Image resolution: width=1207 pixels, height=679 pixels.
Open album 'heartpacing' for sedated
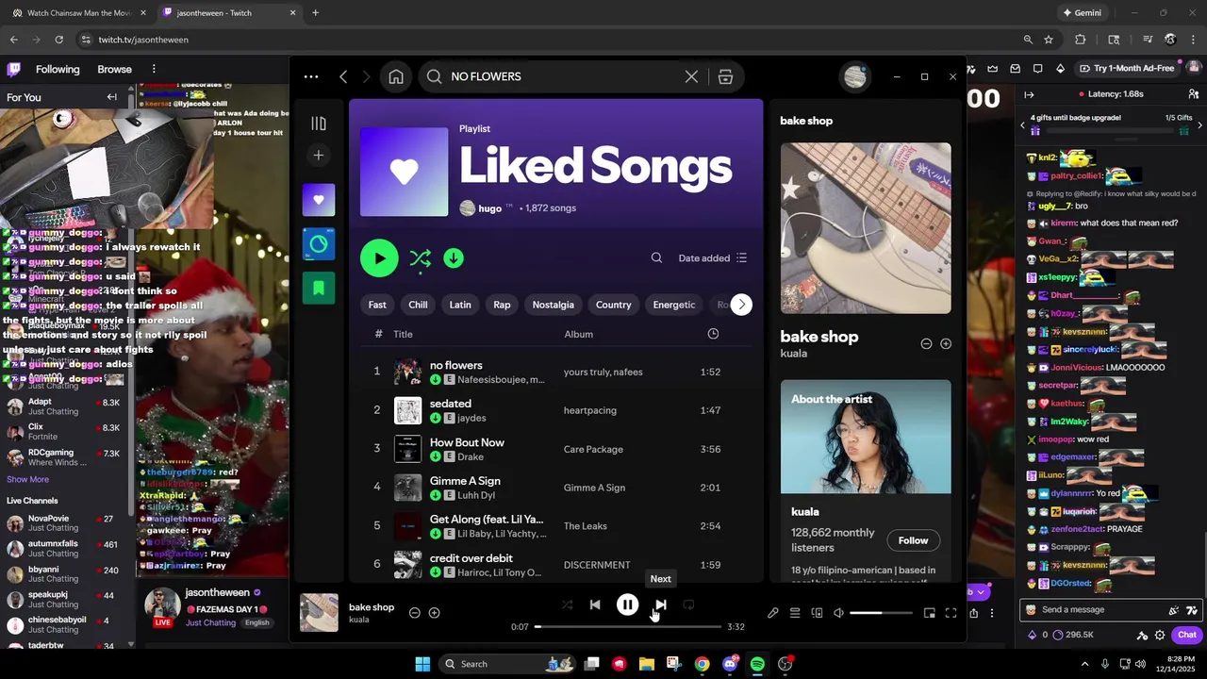pyautogui.click(x=589, y=410)
